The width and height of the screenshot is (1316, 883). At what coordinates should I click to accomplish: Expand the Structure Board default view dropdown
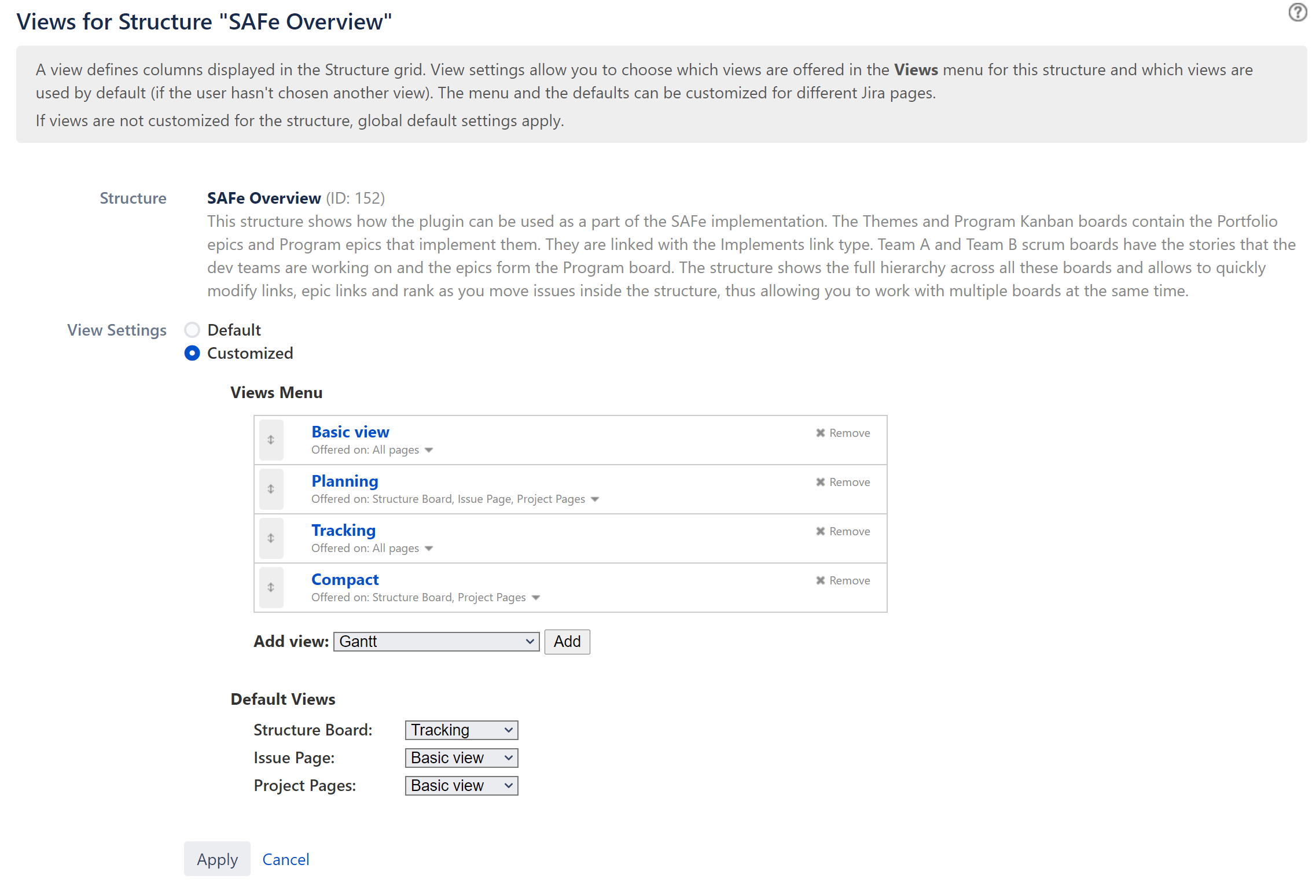460,730
